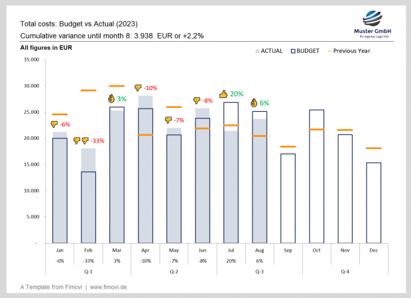Click the thumbs-down icon next to -6%
The width and height of the screenshot is (411, 298).
54,124
